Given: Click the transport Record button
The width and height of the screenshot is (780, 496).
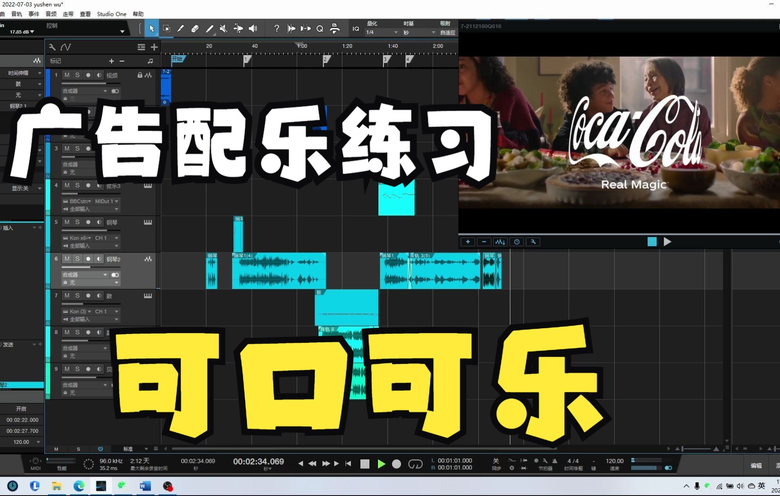Looking at the screenshot, I should click(x=397, y=464).
